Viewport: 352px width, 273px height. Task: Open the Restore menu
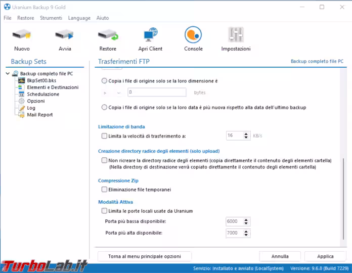[26, 18]
